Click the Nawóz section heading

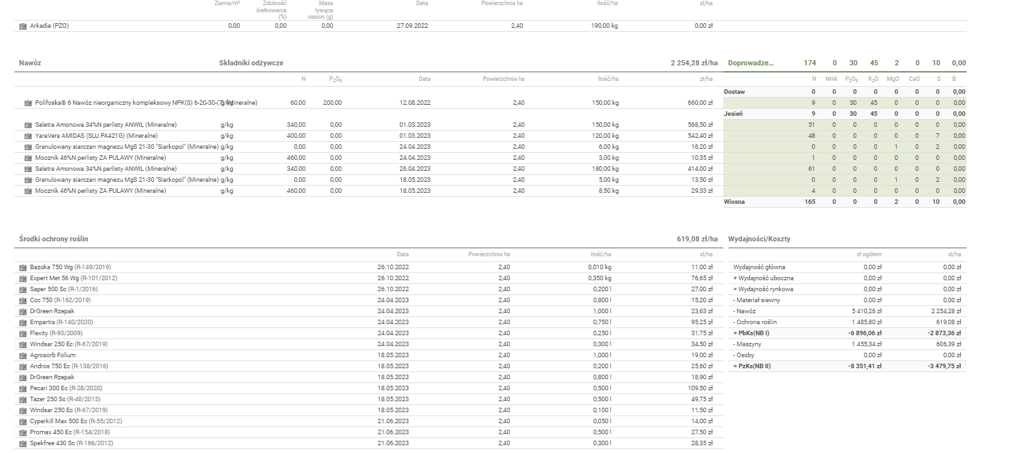point(30,63)
